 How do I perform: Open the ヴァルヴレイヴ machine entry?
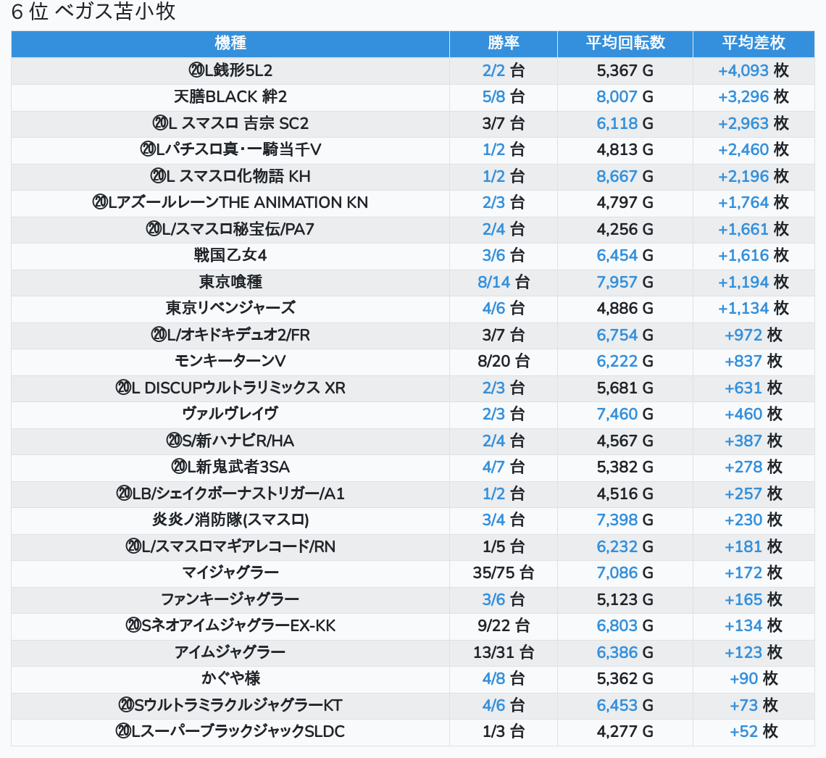(230, 414)
